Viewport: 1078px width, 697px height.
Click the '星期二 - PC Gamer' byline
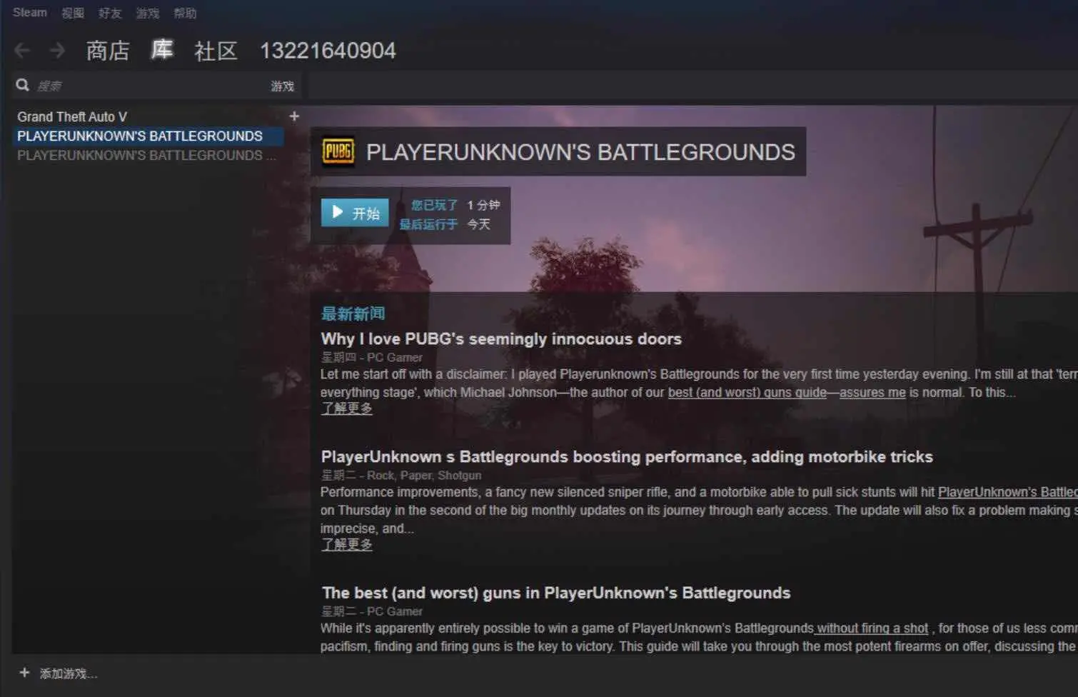[x=371, y=611]
